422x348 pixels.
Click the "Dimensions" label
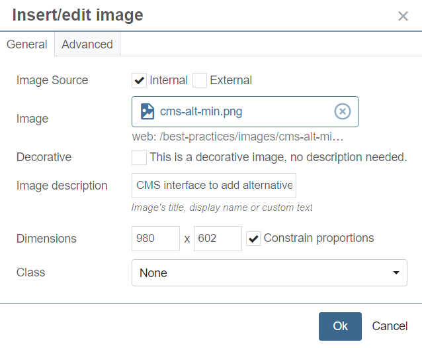pos(46,239)
